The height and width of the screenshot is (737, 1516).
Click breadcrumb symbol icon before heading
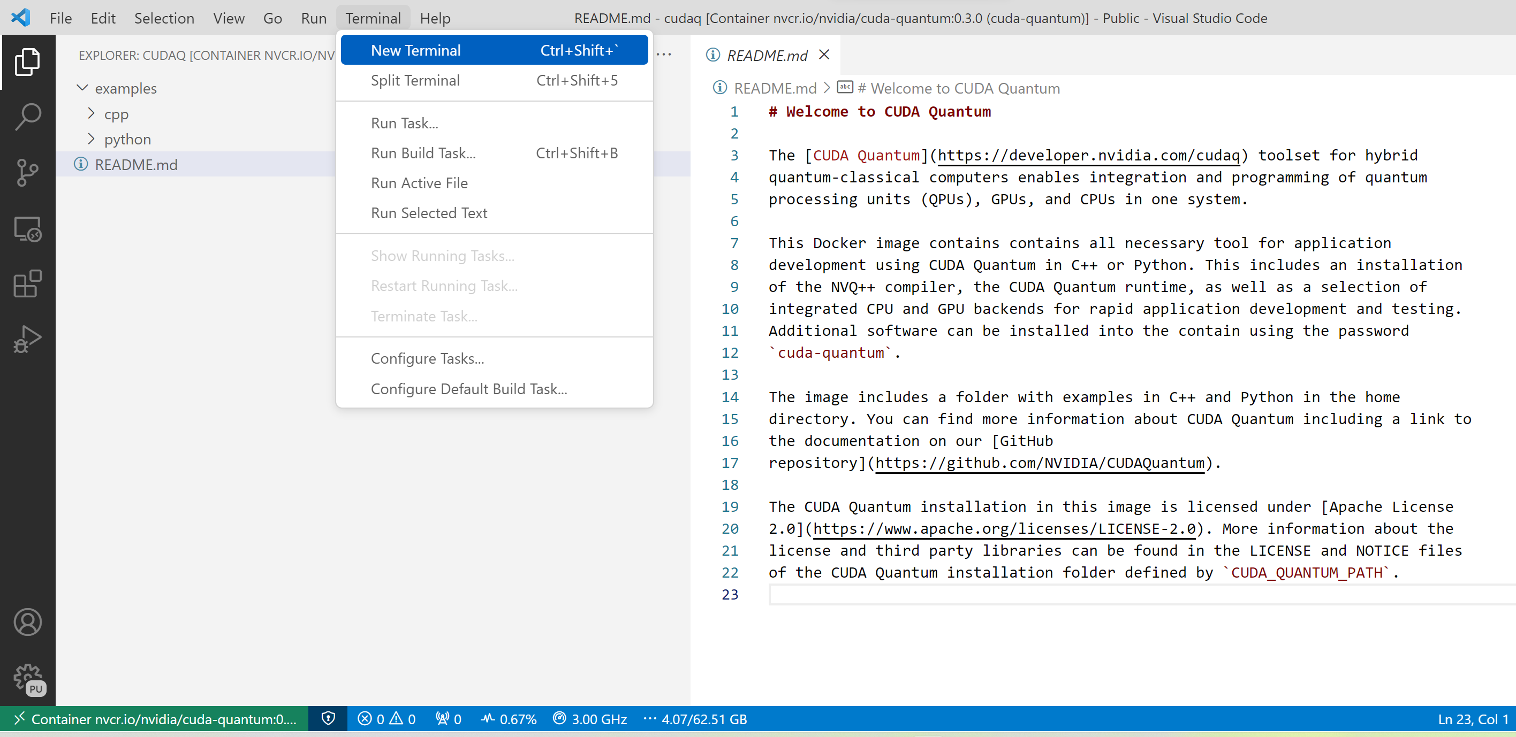(845, 88)
